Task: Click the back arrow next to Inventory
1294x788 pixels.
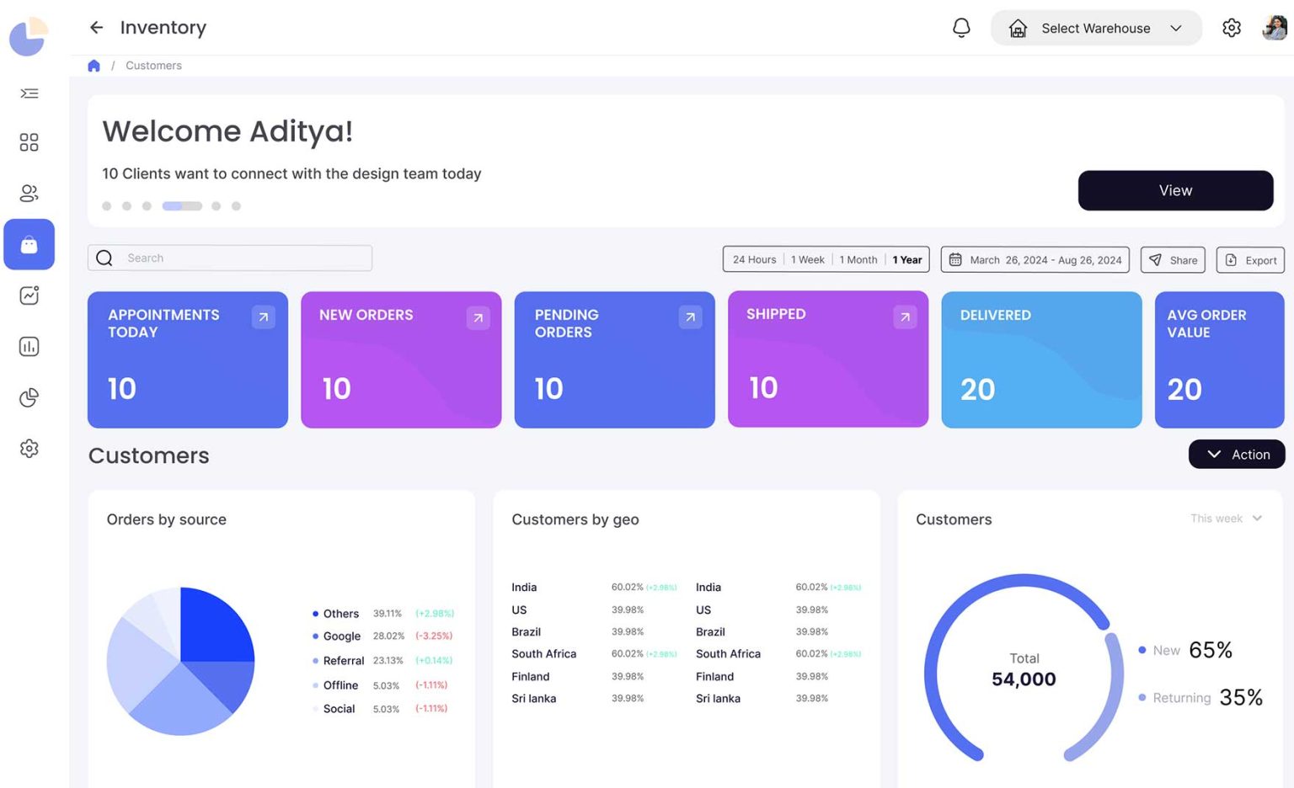Action: pos(96,27)
